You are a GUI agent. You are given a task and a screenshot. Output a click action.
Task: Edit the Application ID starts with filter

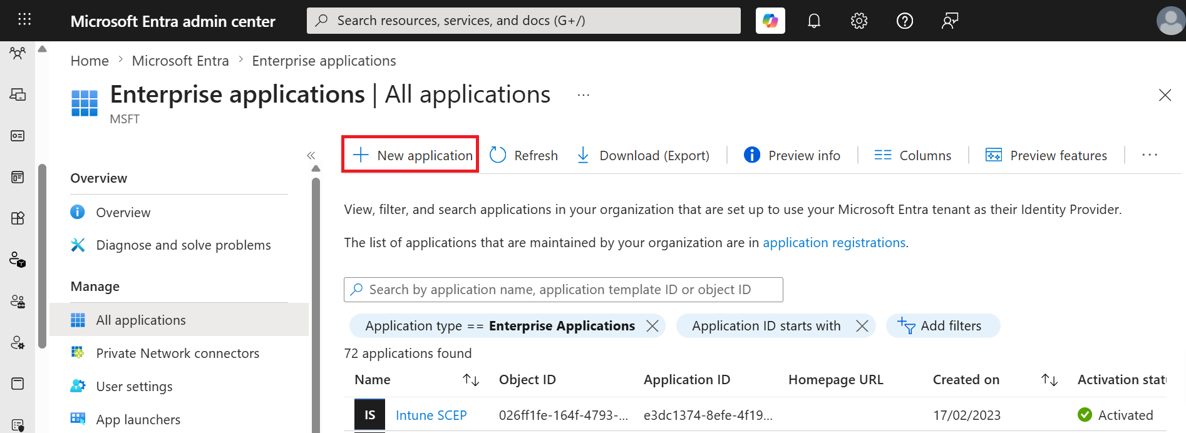[766, 326]
